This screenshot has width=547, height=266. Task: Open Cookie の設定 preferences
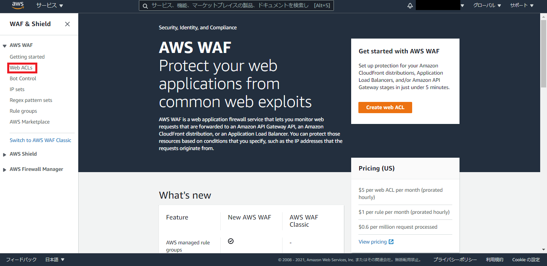click(526, 260)
